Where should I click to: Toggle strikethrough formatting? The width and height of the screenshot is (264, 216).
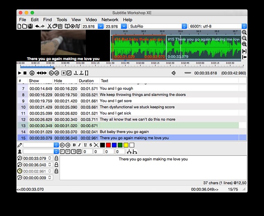[x=90, y=145]
